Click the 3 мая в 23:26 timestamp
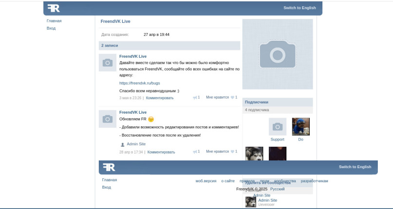The width and height of the screenshot is (393, 209). click(131, 98)
